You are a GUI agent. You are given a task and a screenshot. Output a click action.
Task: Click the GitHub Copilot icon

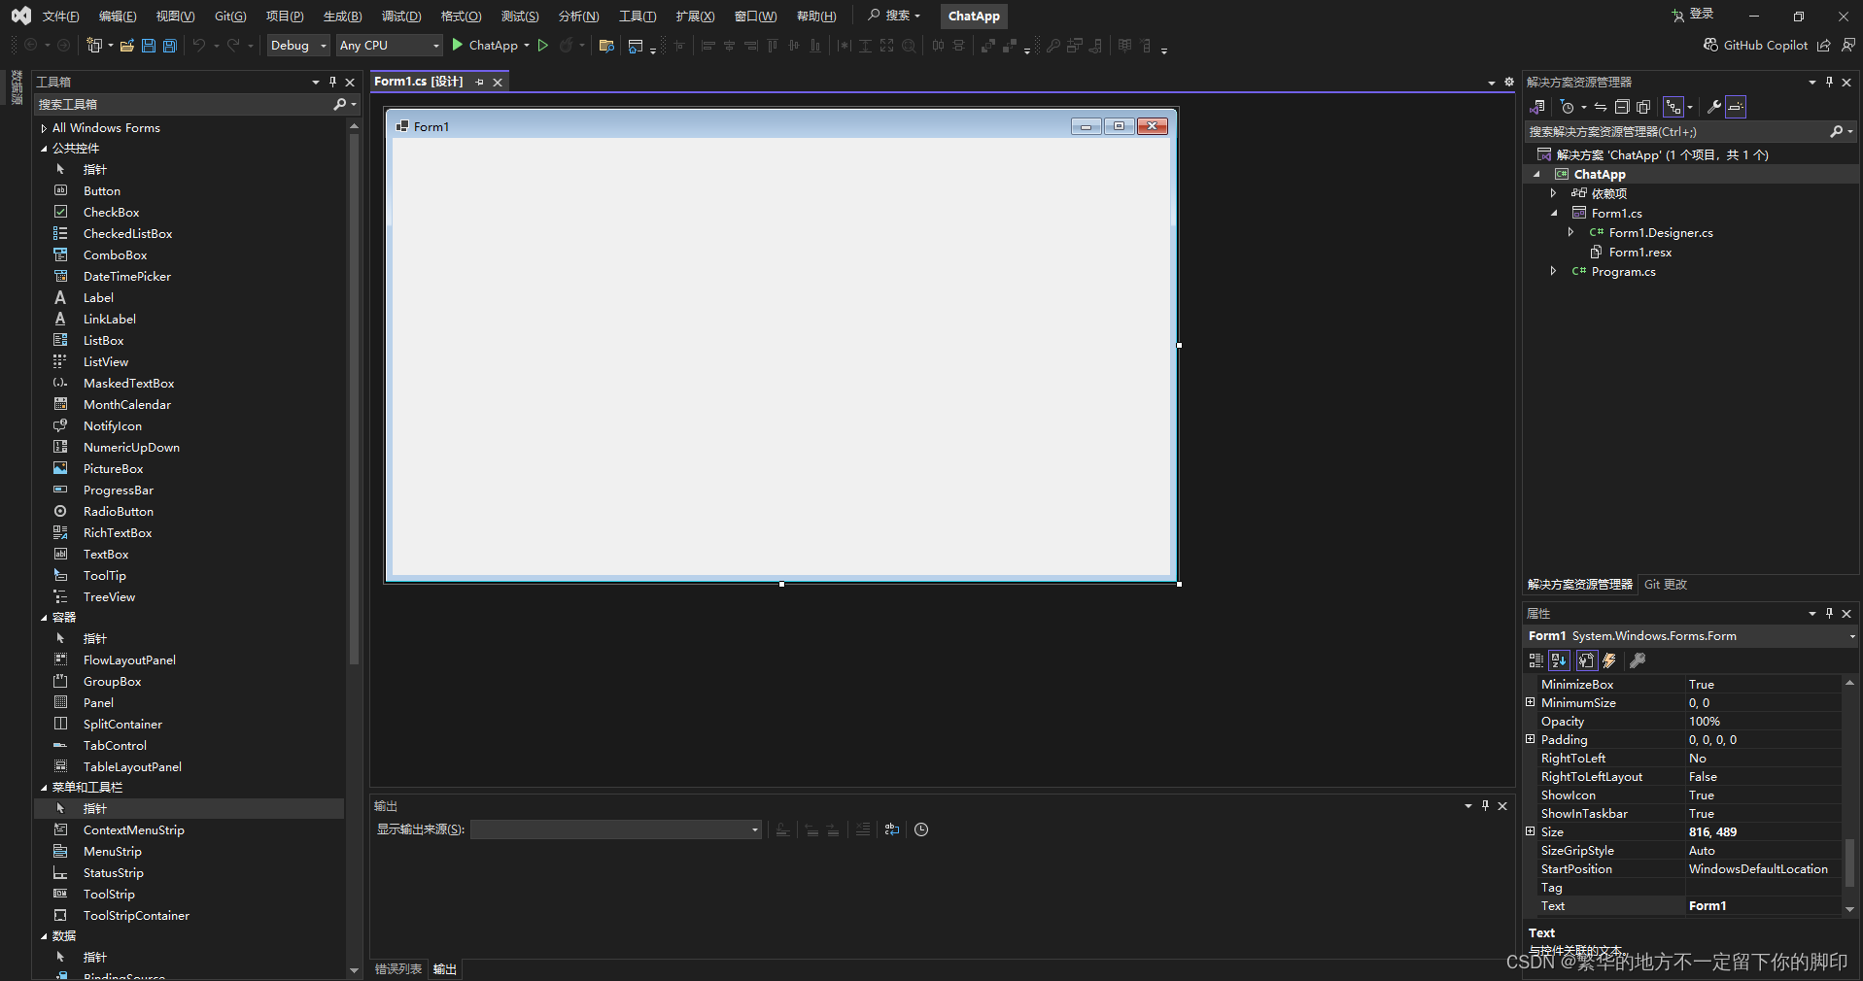[1710, 45]
